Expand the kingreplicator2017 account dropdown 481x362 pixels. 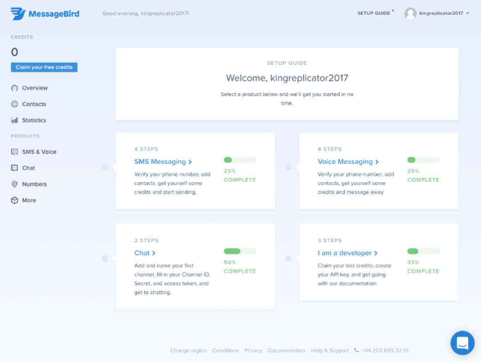coord(467,13)
